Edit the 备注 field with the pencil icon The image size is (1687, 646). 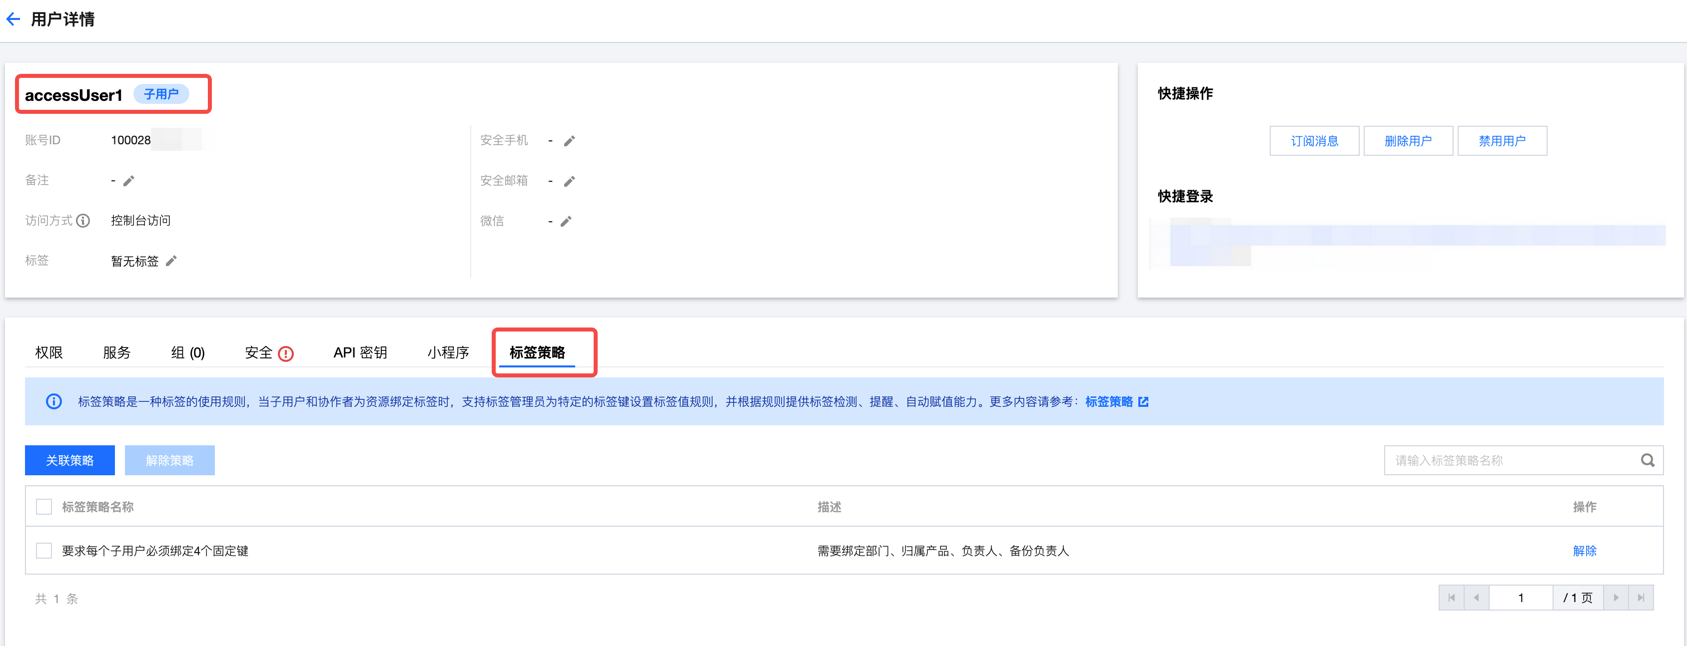click(x=129, y=181)
